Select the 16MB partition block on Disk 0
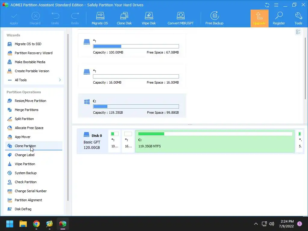This screenshot has height=231, width=308. pyautogui.click(x=128, y=141)
